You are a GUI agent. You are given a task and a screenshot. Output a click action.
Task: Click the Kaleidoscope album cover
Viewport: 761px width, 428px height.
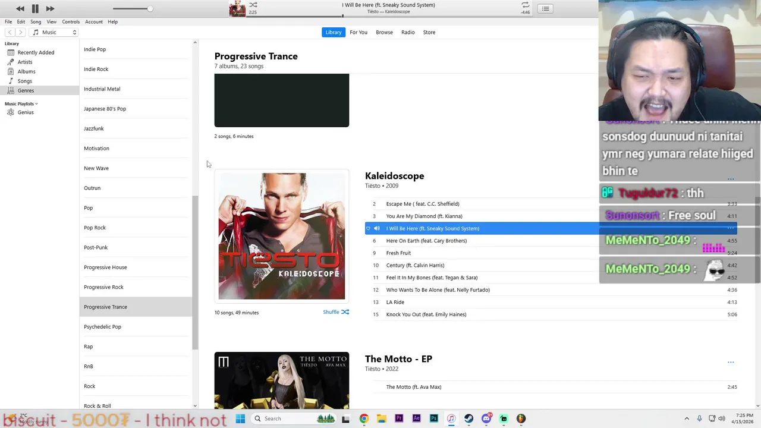pos(281,236)
